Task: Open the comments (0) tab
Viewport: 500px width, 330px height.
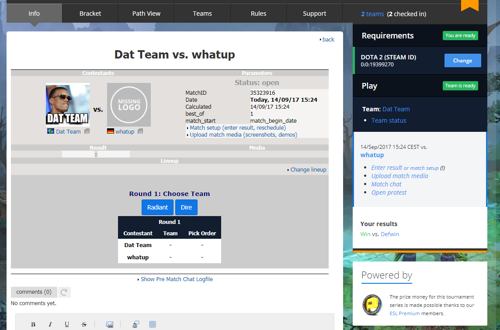Action: (34, 292)
